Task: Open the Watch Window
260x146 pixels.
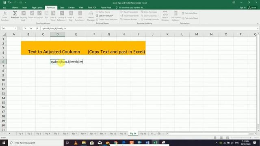Action: pos(165,16)
